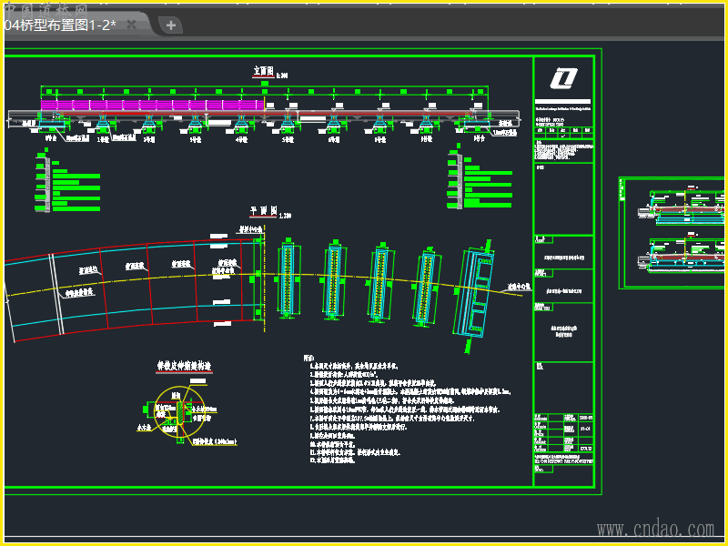728x546 pixels.
Task: Switch to the 04桥型布置图1-2 drawing tab
Action: [60, 25]
